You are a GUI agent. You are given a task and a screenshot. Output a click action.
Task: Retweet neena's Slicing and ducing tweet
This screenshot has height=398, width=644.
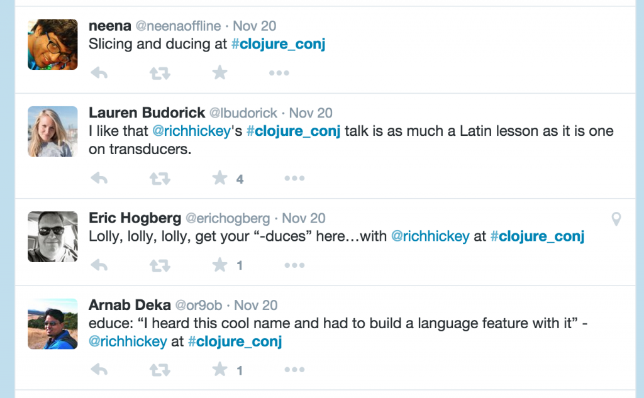coord(160,74)
